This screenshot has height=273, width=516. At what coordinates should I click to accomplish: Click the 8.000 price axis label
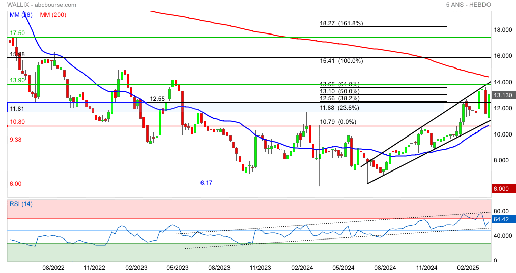pyautogui.click(x=502, y=160)
